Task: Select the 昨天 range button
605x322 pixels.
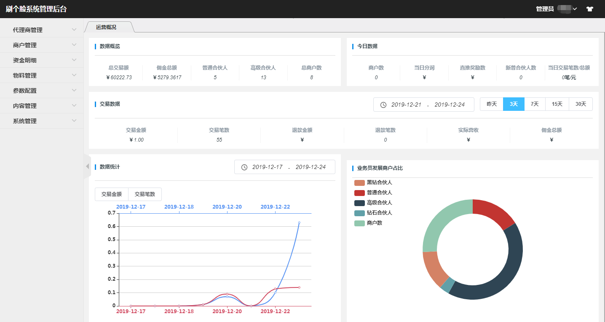Action: [492, 104]
